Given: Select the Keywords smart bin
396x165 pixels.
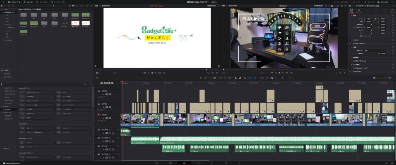Looking at the screenshot, I should (7, 74).
